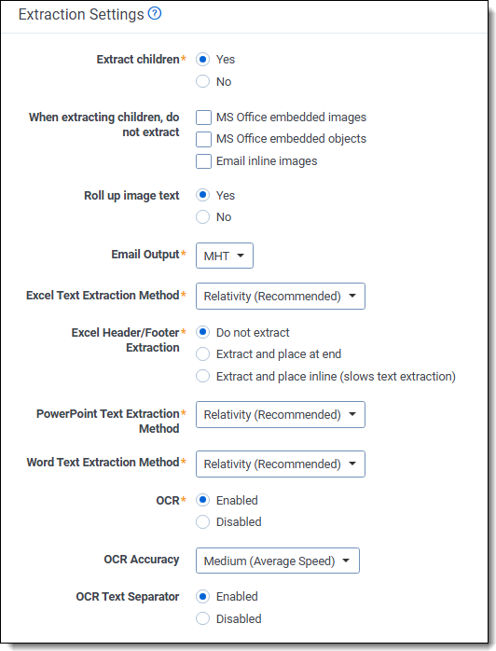Check Email inline images box
The image size is (496, 651).
click(203, 161)
